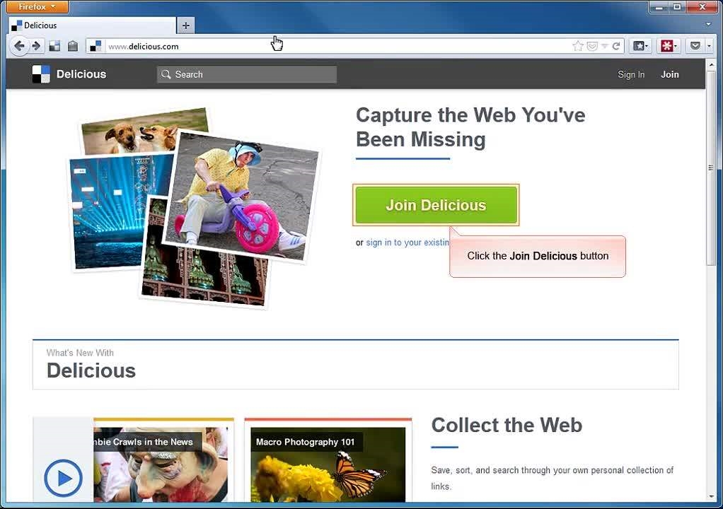
Task: Click the Pocket toolbar button
Action: click(x=695, y=46)
